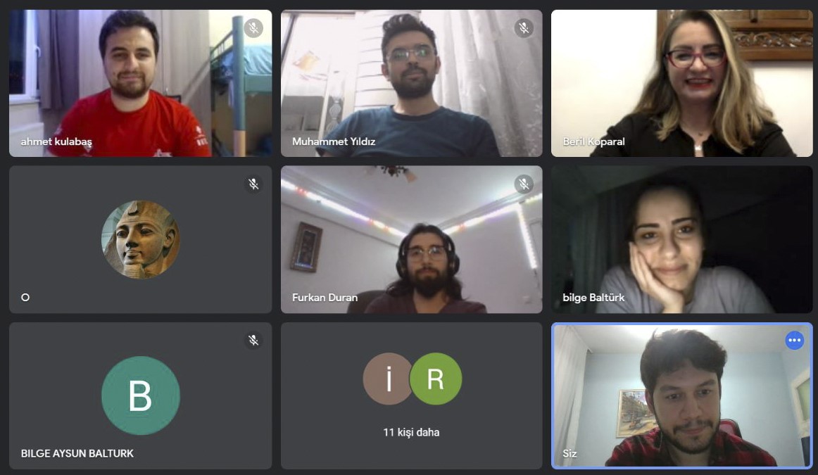Click the 'Furkan Duran' name label
The image size is (818, 475).
point(325,298)
